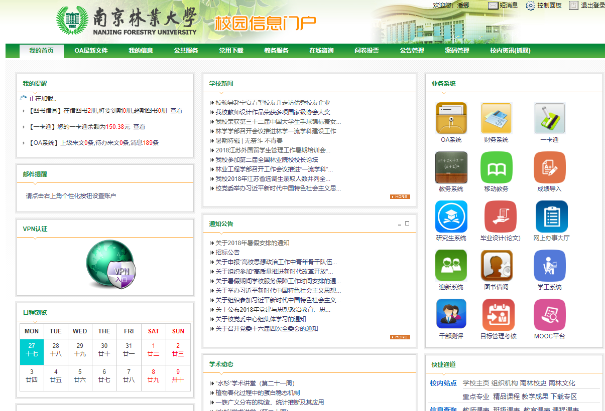
Task: Click the VPN入口 globe icon
Action: click(x=110, y=265)
